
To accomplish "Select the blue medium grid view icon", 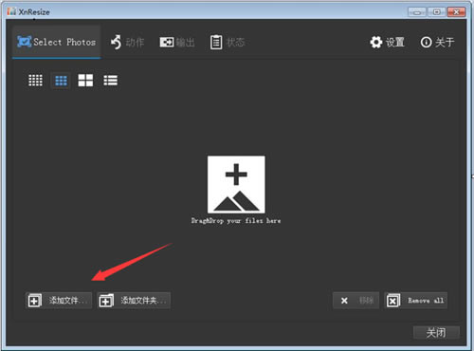I will (x=61, y=81).
